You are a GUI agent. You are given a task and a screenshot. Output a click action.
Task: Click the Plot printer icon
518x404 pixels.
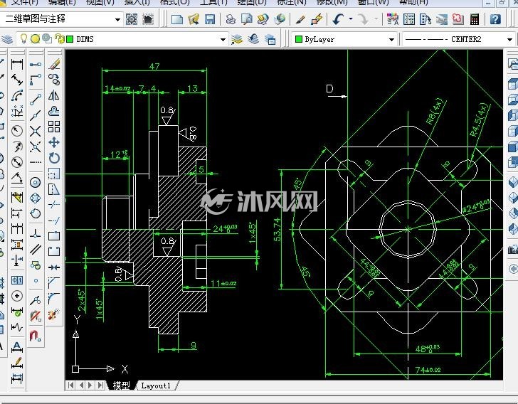[231, 19]
